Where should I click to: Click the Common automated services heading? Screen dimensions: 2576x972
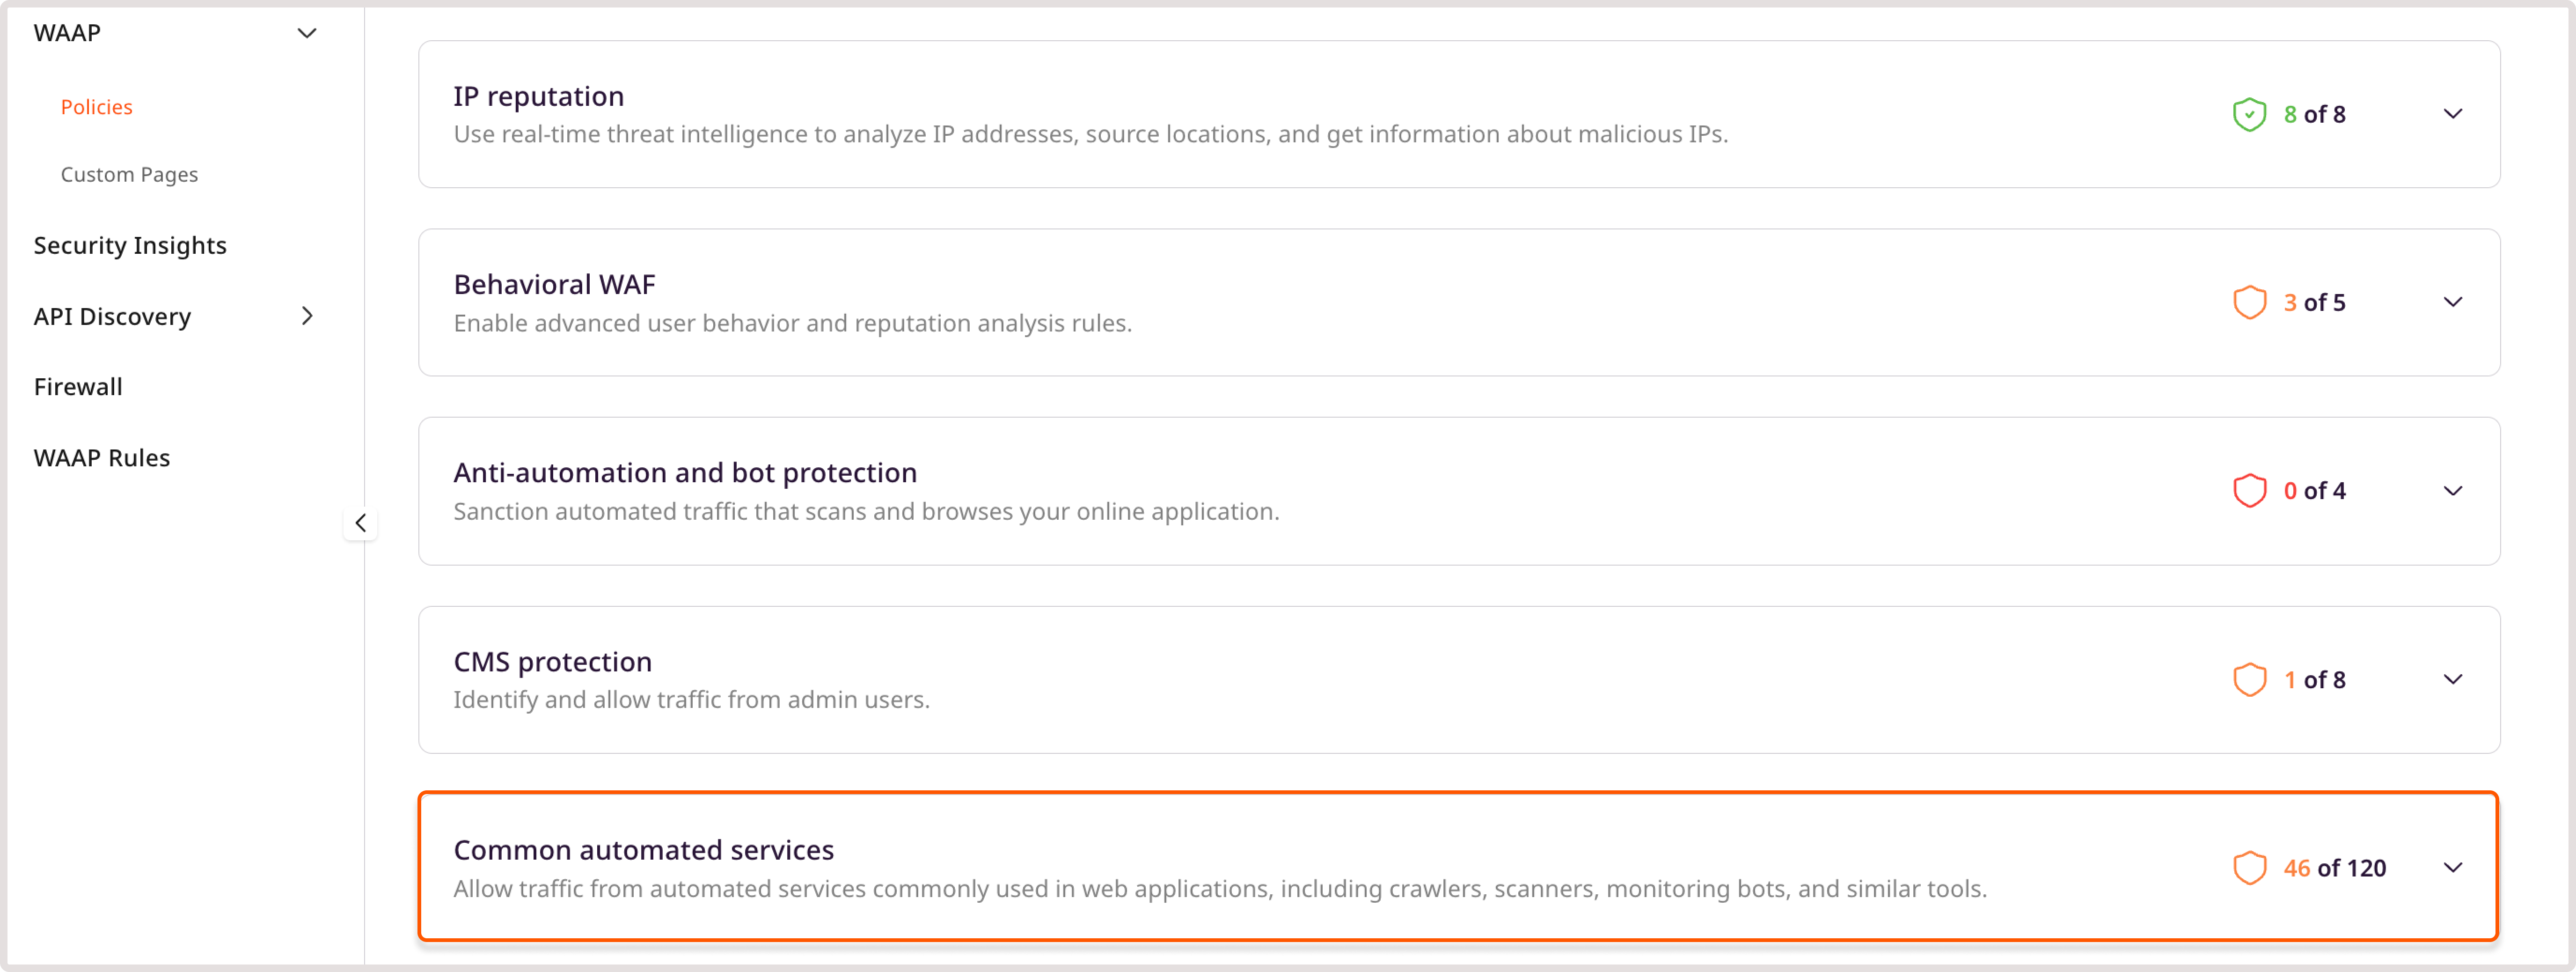tap(644, 850)
